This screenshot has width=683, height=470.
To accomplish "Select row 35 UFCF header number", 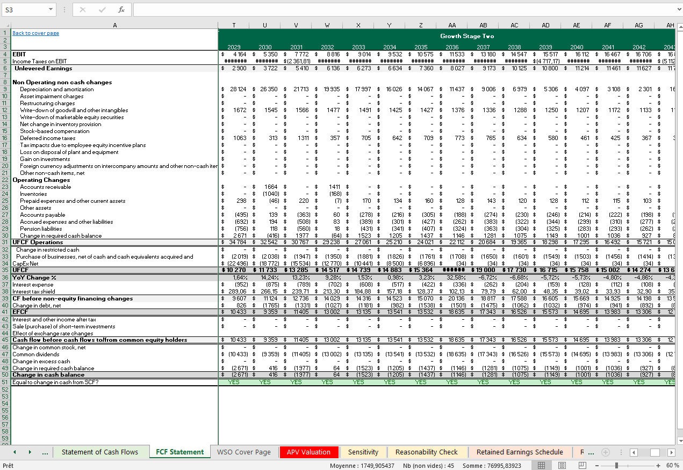I will tap(5, 270).
